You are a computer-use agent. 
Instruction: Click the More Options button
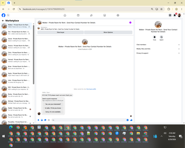[108, 32]
